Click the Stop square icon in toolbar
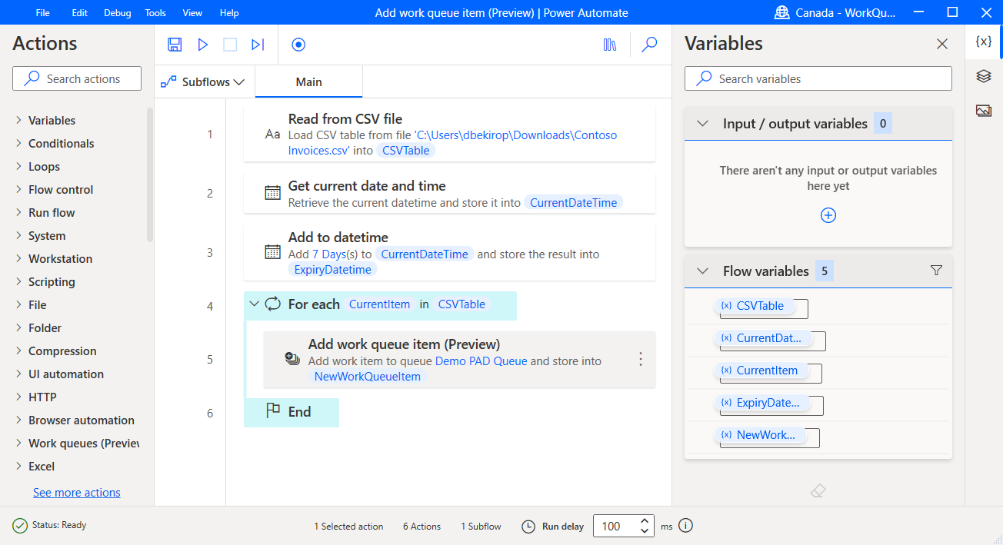This screenshot has width=1003, height=545. (230, 45)
